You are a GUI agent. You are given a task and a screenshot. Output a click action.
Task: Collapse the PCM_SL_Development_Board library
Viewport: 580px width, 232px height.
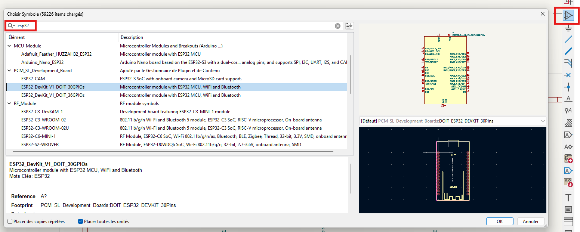(x=10, y=71)
